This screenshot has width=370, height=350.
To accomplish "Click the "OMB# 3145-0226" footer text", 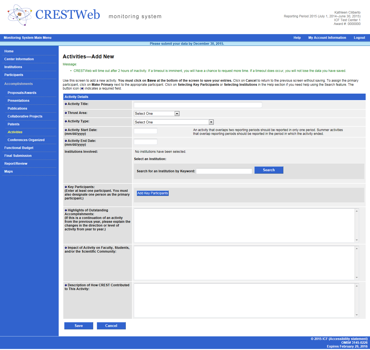I will (x=355, y=343).
